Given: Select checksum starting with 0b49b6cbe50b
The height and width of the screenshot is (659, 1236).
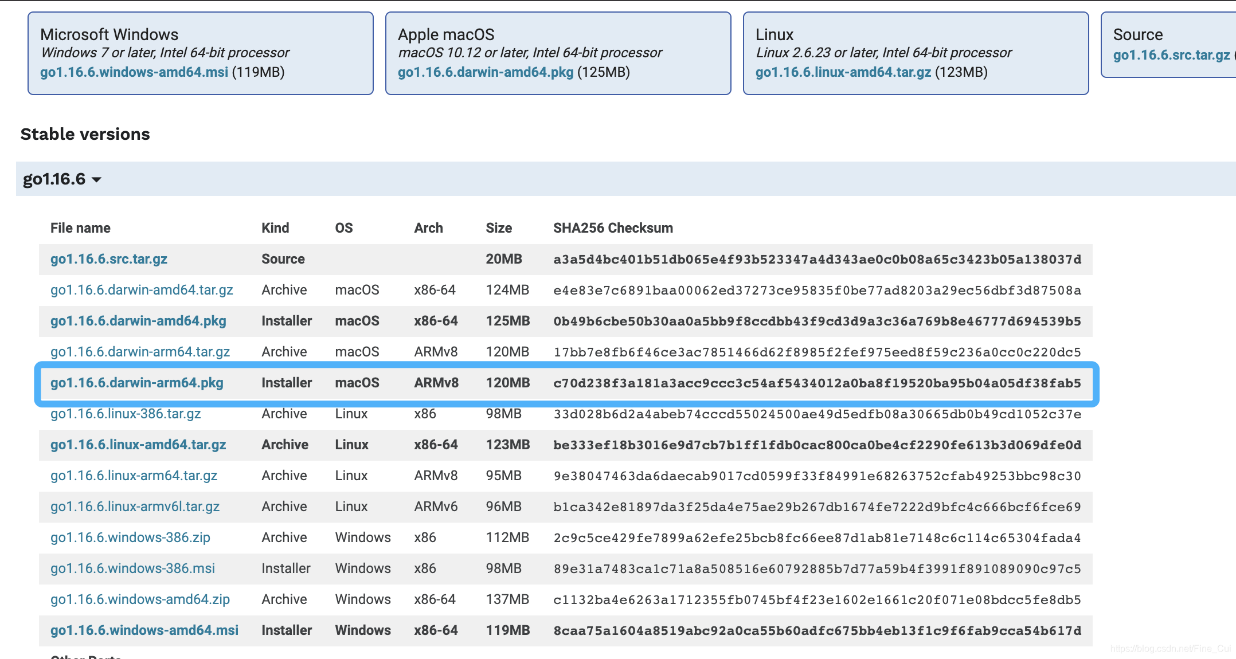Looking at the screenshot, I should (818, 321).
